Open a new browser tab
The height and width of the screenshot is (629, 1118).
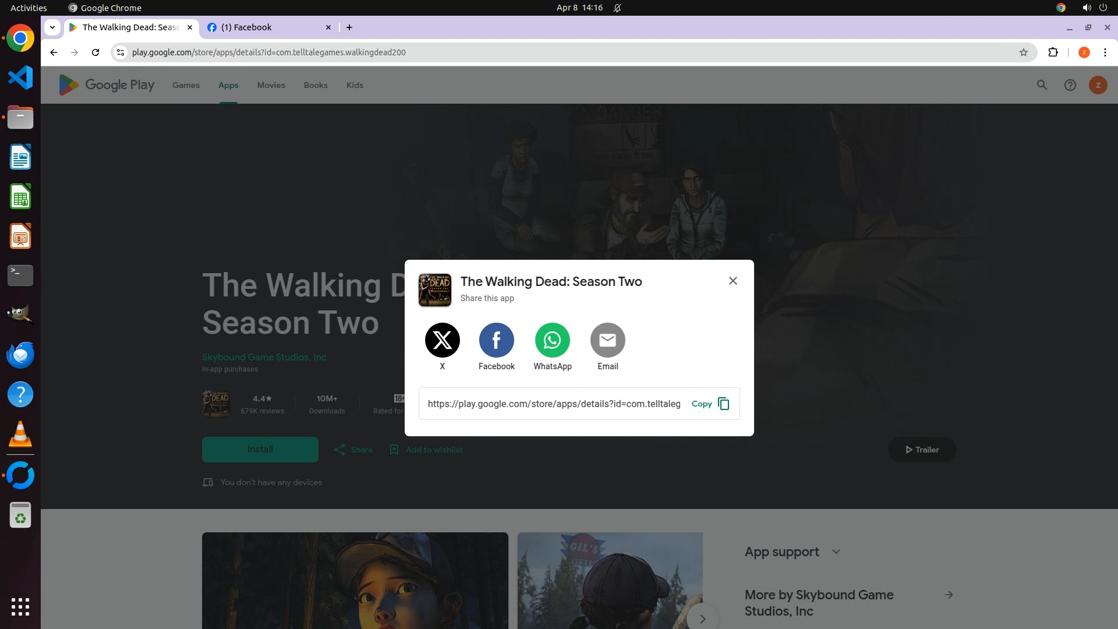click(x=349, y=27)
